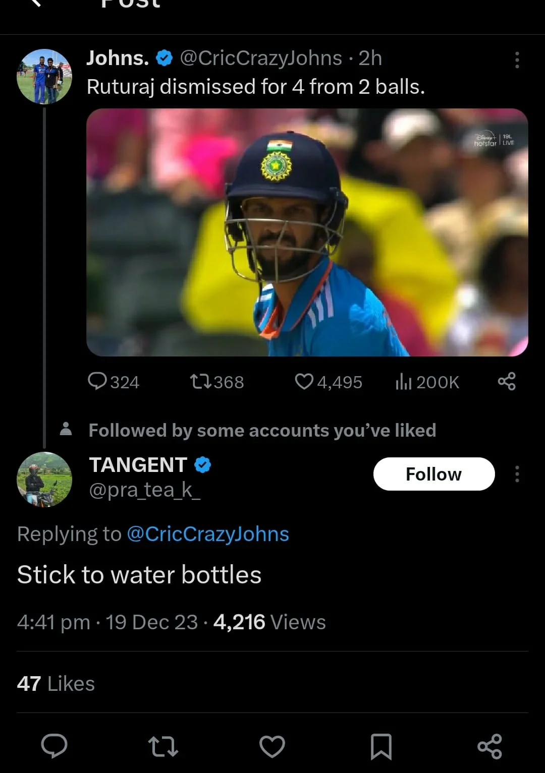
Task: Tap the back arrow at top
Action: (x=34, y=3)
